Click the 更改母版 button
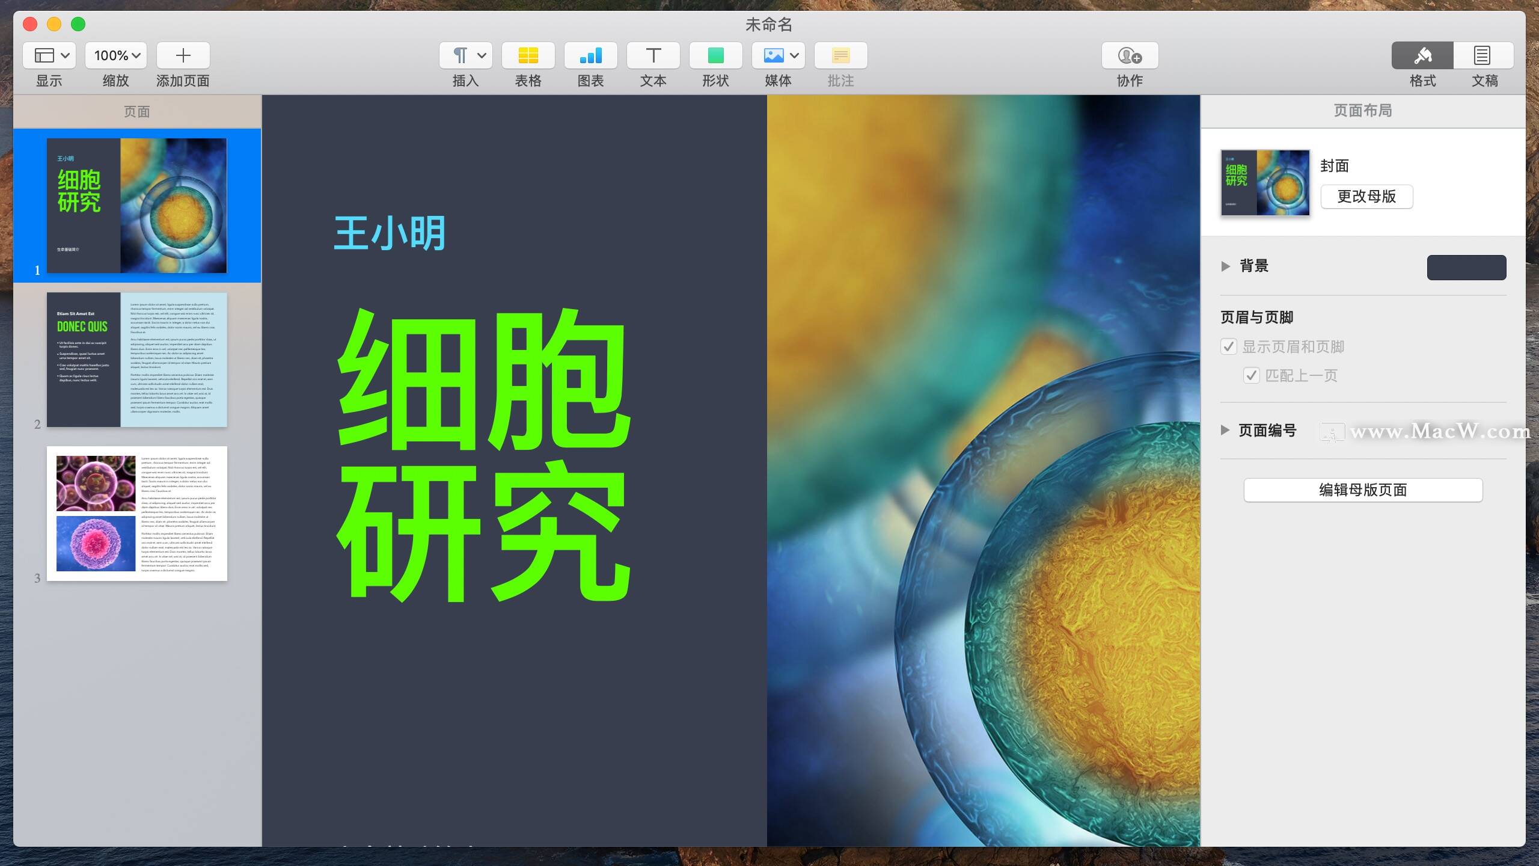The height and width of the screenshot is (866, 1539). click(x=1366, y=197)
